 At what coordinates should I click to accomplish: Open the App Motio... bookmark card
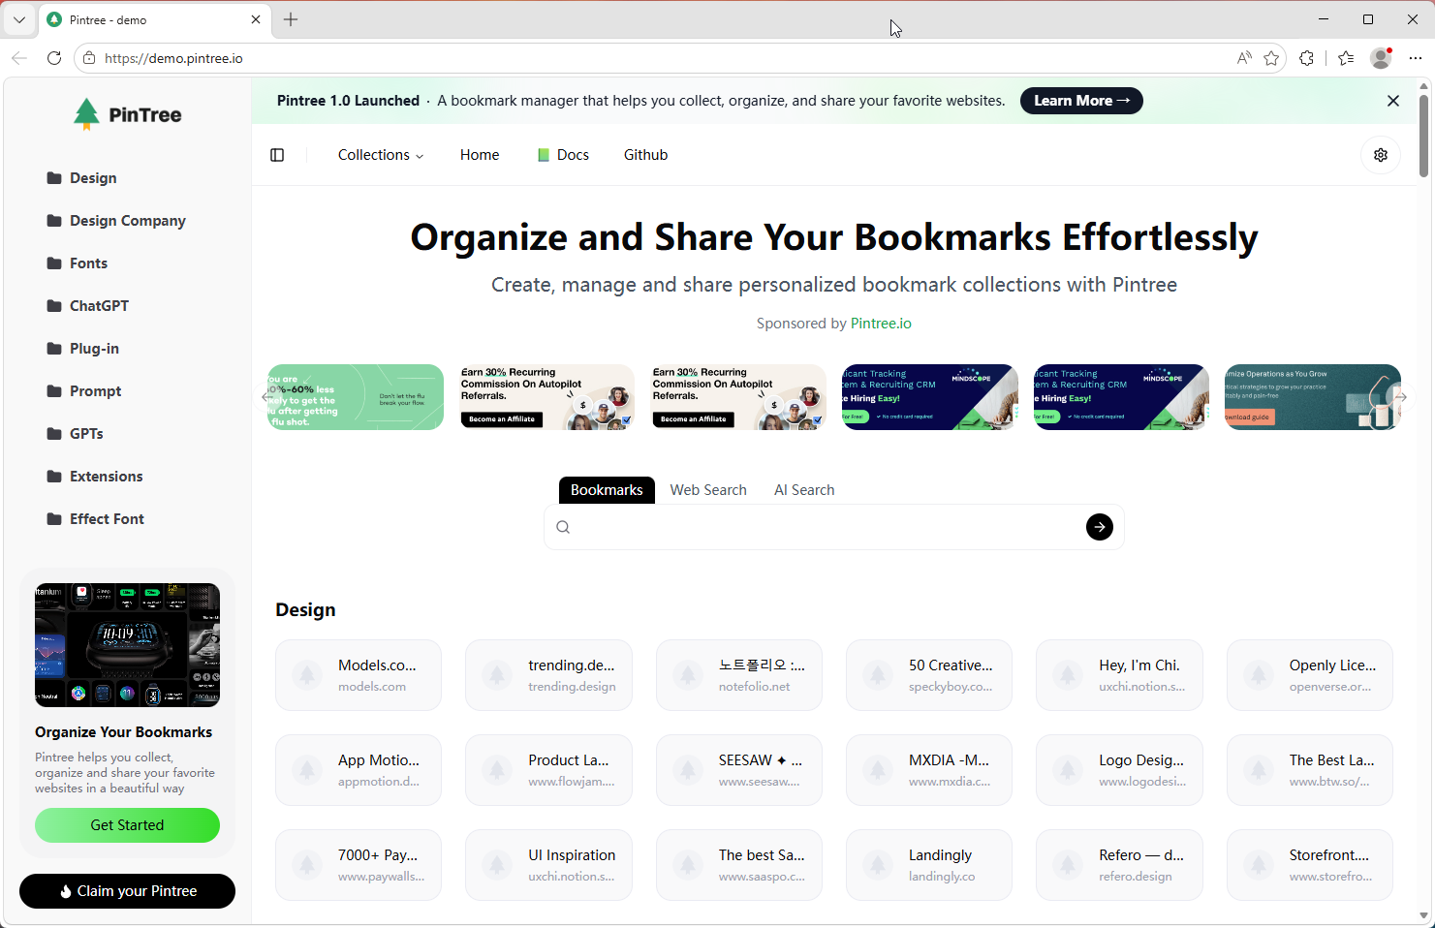[x=359, y=770]
